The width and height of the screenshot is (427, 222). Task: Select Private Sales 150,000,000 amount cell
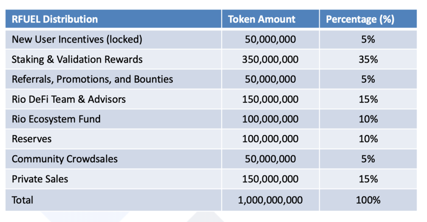click(x=270, y=179)
